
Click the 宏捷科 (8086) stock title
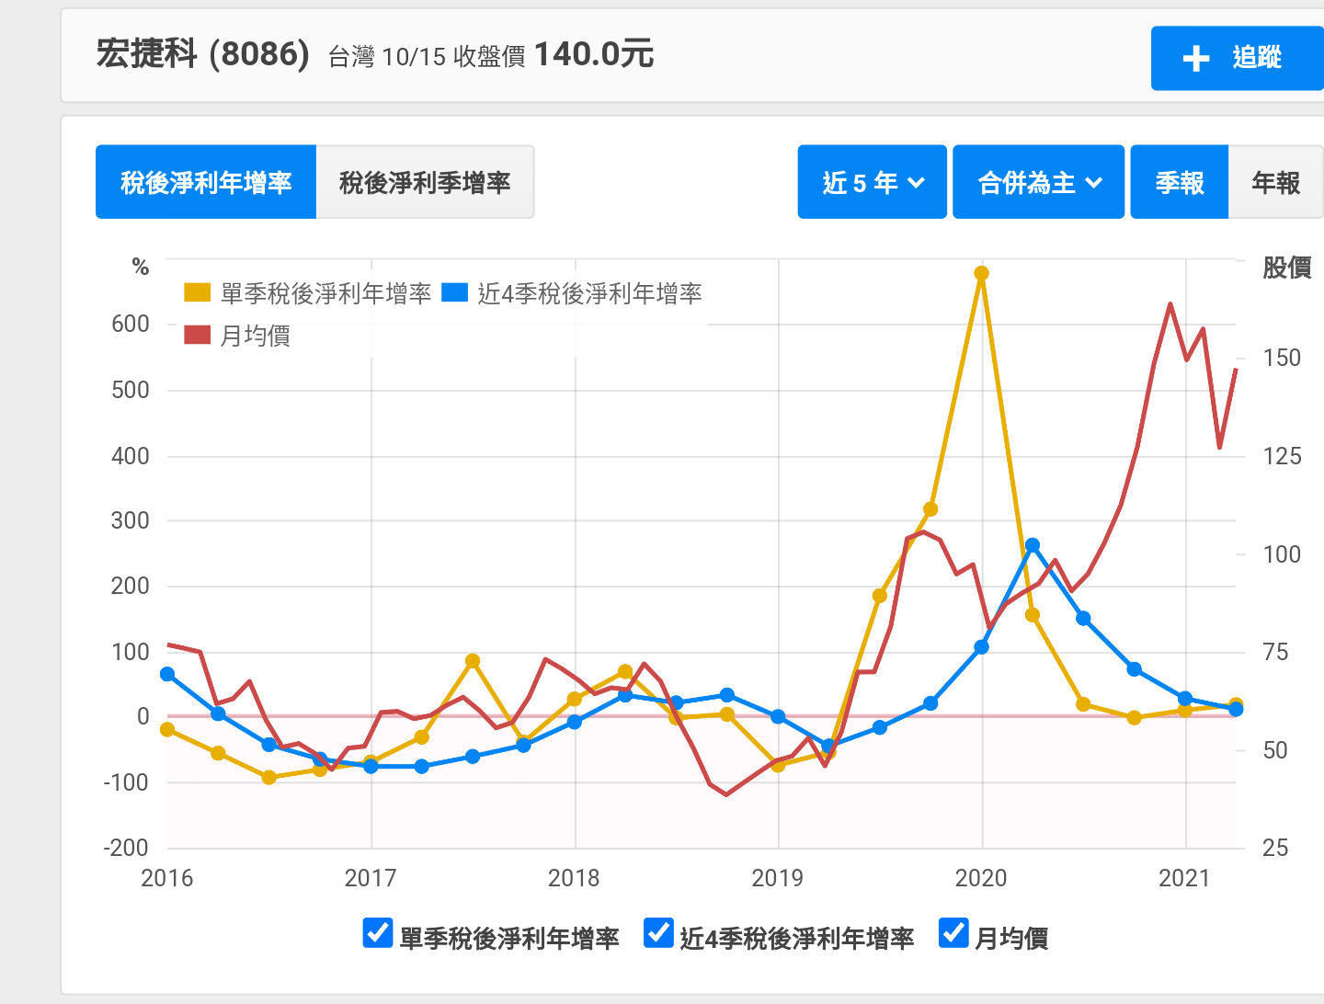(x=202, y=54)
